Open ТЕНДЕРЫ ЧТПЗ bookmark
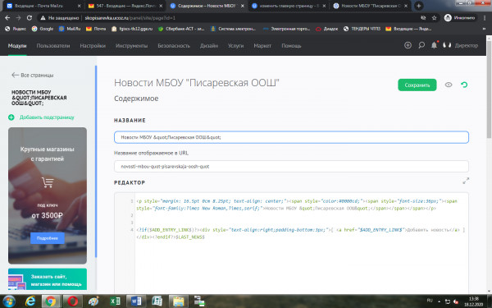The height and width of the screenshot is (308, 492). [x=362, y=29]
